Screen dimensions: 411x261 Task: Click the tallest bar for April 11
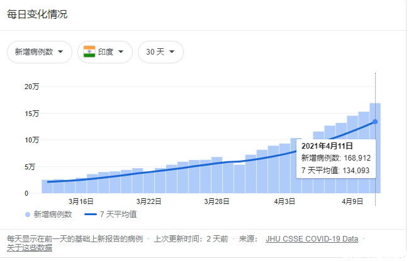[x=375, y=148]
